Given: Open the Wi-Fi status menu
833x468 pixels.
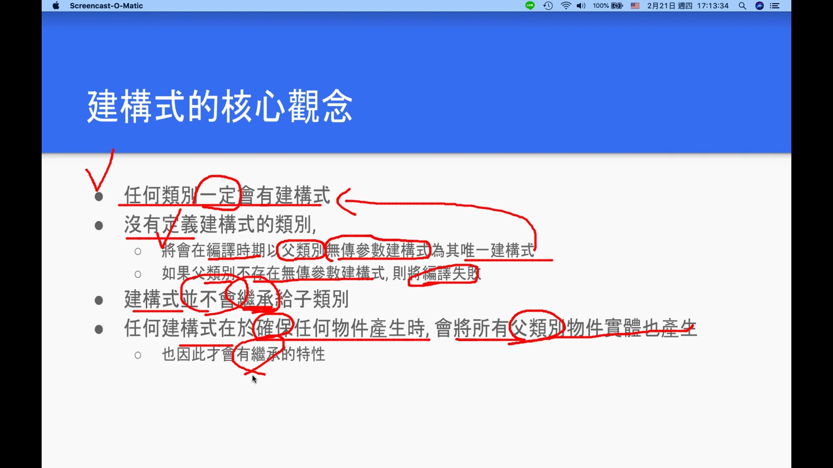Looking at the screenshot, I should coord(566,6).
